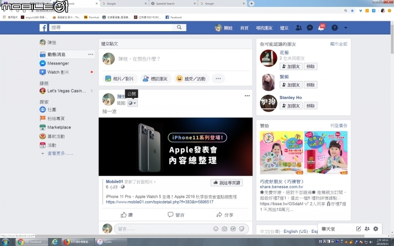
Task: Click 移除 for Stanley Ho
Action: (311, 106)
